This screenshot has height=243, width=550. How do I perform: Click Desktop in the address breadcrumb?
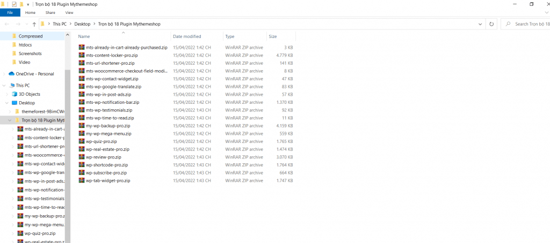[x=82, y=24]
